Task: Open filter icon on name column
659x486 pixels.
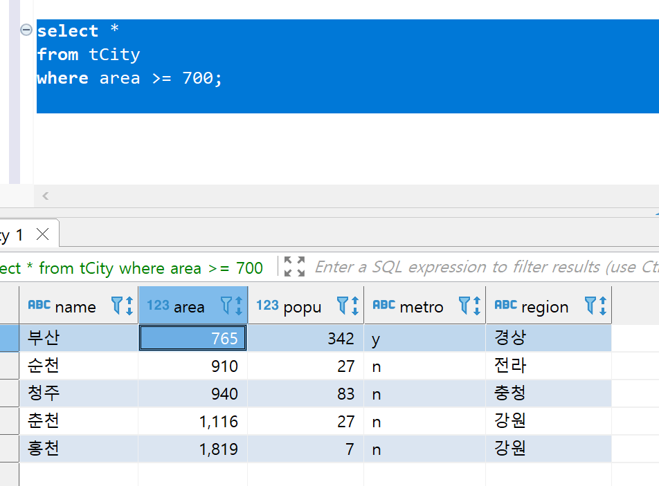Action: [116, 305]
